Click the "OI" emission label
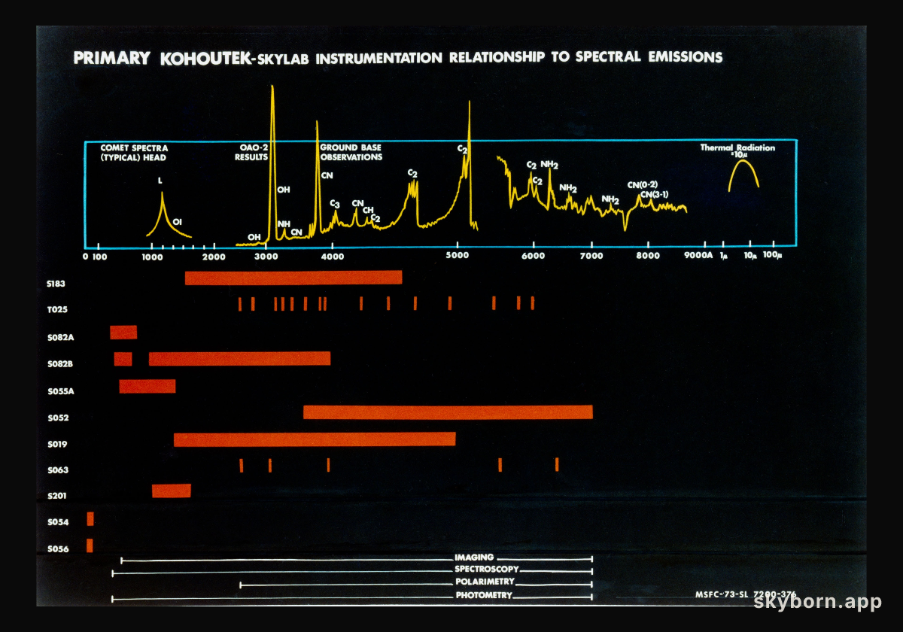The width and height of the screenshot is (903, 632). coord(178,222)
